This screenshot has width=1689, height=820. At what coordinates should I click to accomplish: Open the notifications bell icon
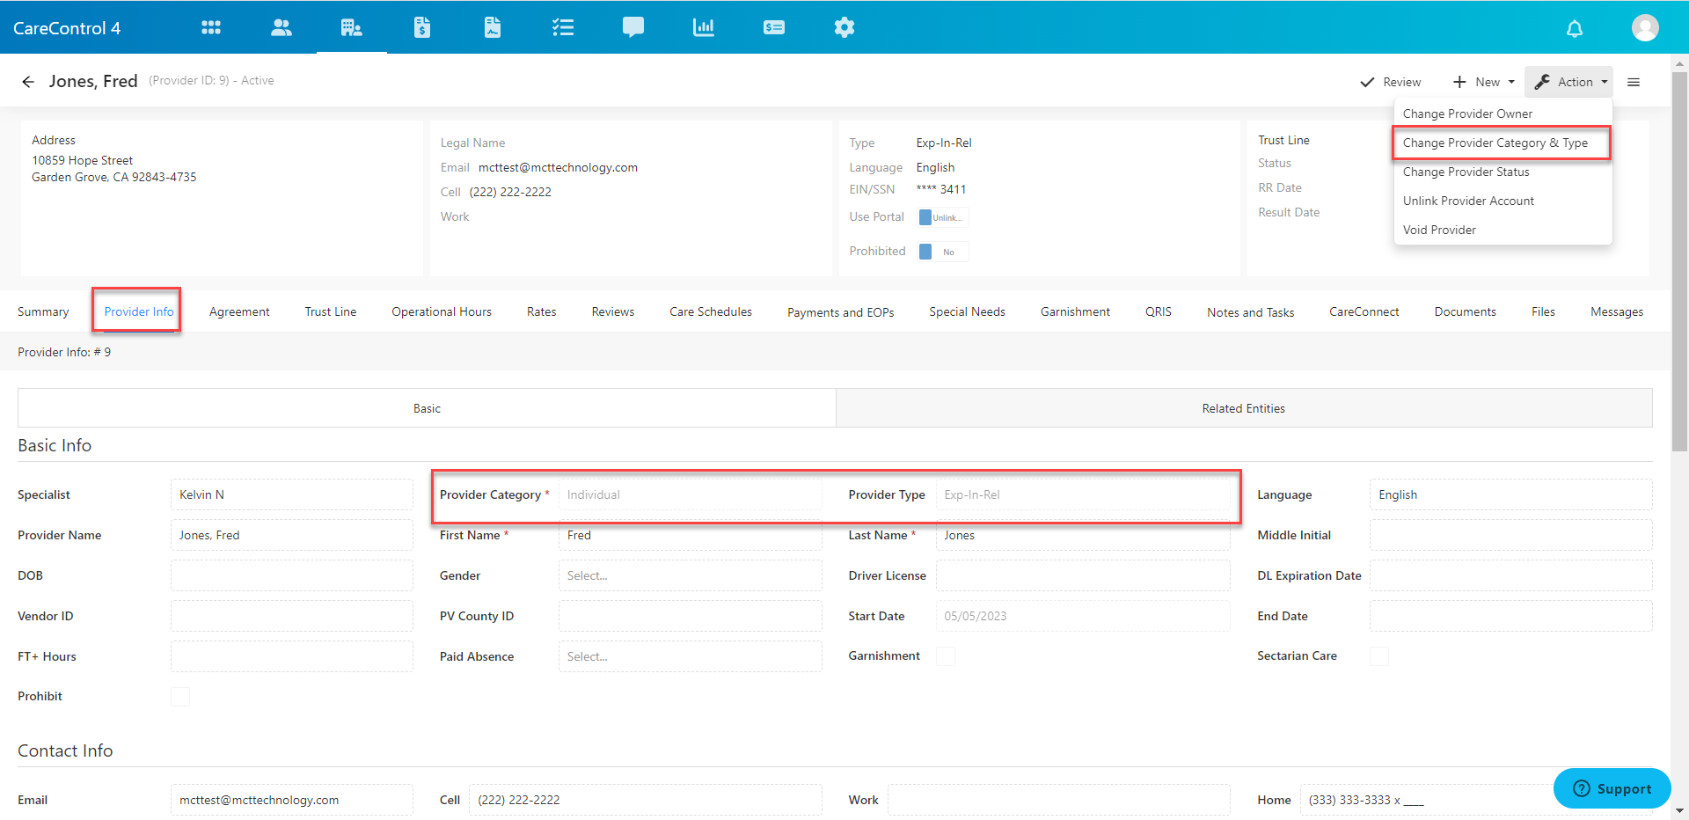pos(1575,28)
